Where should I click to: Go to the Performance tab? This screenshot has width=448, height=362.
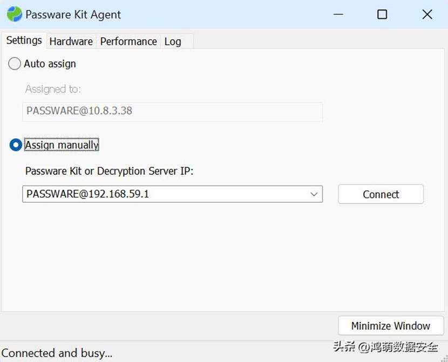coord(128,42)
